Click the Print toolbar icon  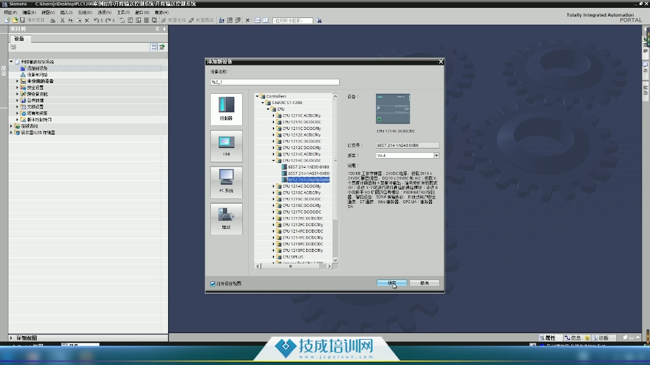tap(52, 20)
